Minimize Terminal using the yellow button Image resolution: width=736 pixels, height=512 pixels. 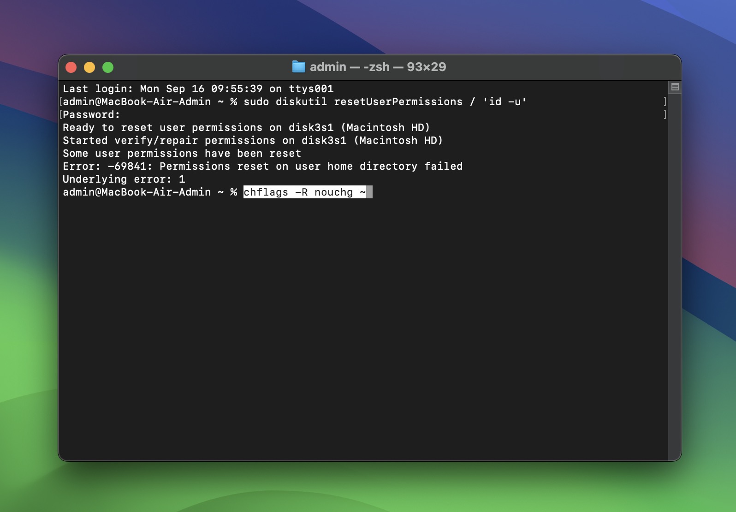[x=89, y=67]
